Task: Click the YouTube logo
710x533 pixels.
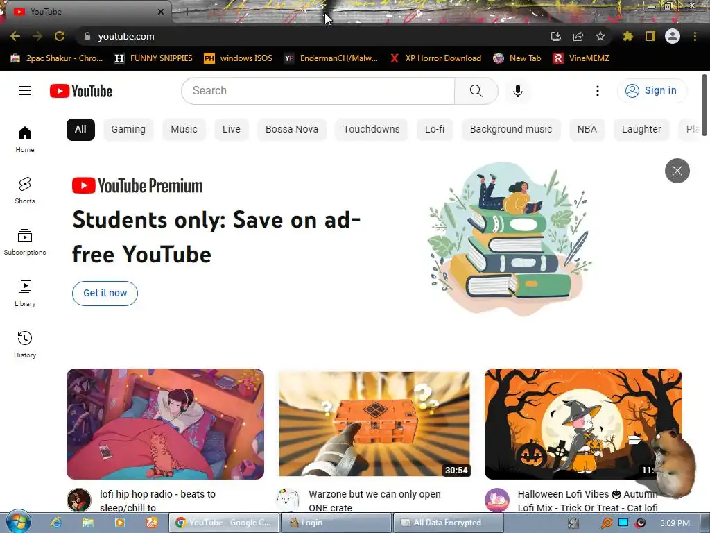Action: click(x=81, y=91)
